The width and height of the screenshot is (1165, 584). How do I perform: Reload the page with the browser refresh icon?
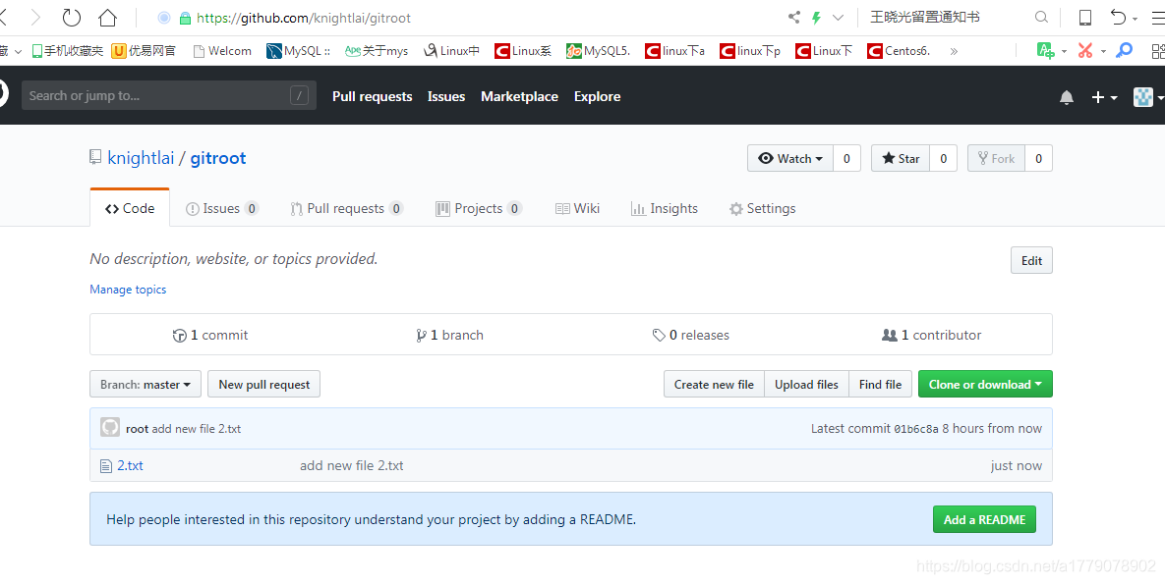click(72, 17)
